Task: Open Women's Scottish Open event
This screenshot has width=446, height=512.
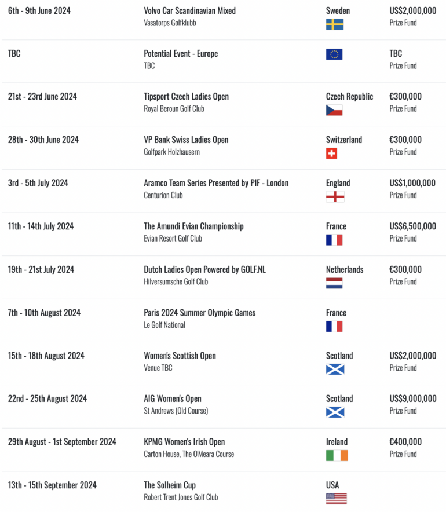Action: 180,356
